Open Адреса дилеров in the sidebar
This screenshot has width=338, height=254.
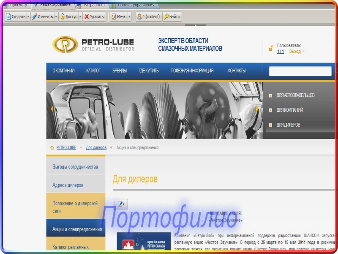tap(76, 184)
